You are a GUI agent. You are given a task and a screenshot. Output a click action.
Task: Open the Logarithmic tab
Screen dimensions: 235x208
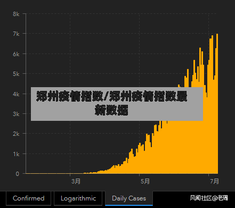[78, 198]
